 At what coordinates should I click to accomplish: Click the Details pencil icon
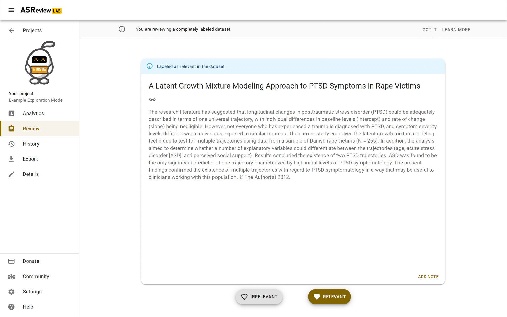click(x=11, y=174)
